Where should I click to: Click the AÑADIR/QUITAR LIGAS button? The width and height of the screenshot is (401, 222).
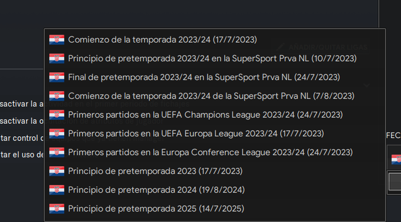point(323,47)
